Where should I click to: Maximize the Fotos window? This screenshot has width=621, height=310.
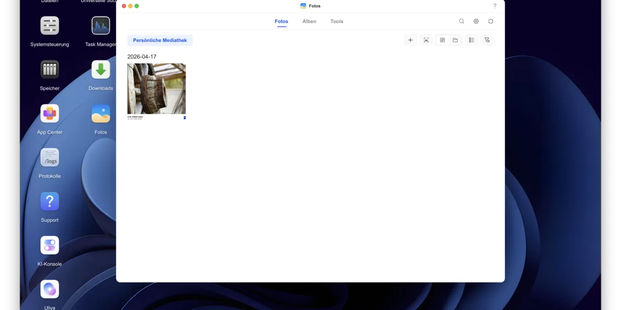point(137,6)
